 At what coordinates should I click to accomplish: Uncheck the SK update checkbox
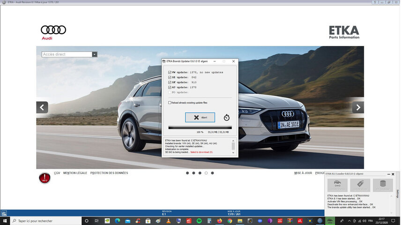170,82
